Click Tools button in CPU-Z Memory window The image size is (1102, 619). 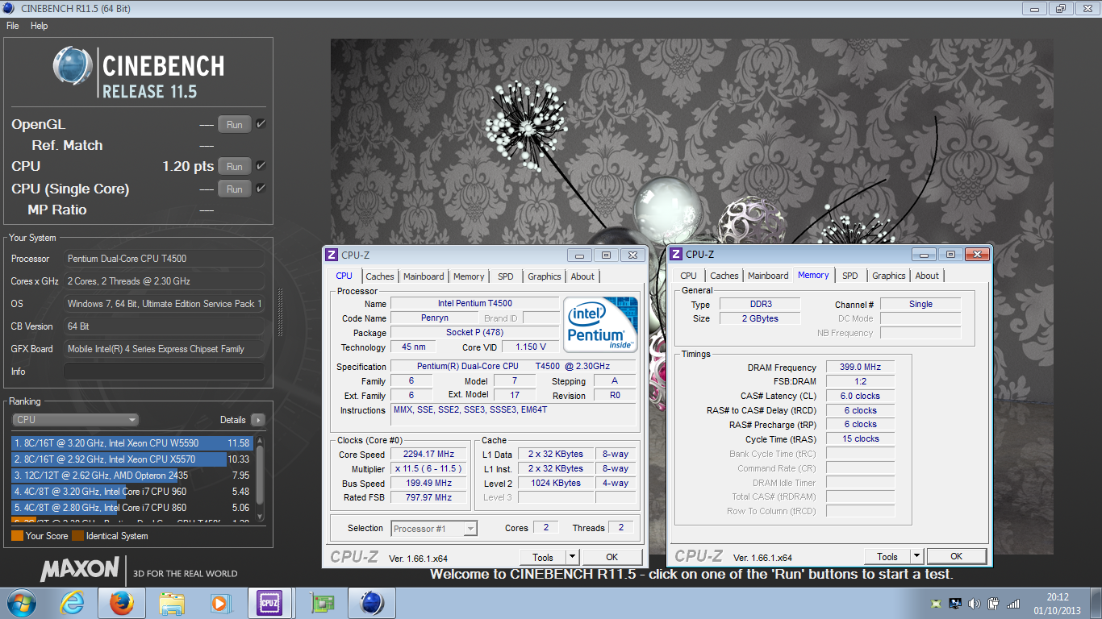[887, 556]
